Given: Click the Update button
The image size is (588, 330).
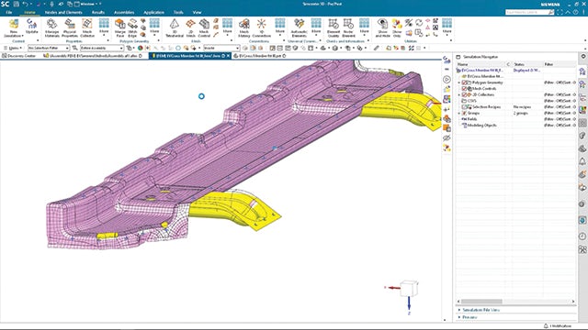Looking at the screenshot, I should pos(32,27).
